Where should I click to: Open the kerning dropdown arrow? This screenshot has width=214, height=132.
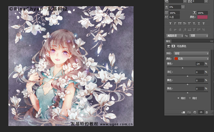click(185, 1)
